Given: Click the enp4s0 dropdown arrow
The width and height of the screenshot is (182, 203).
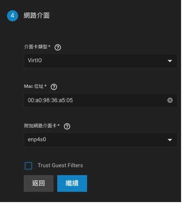Looking at the screenshot, I should 170,140.
